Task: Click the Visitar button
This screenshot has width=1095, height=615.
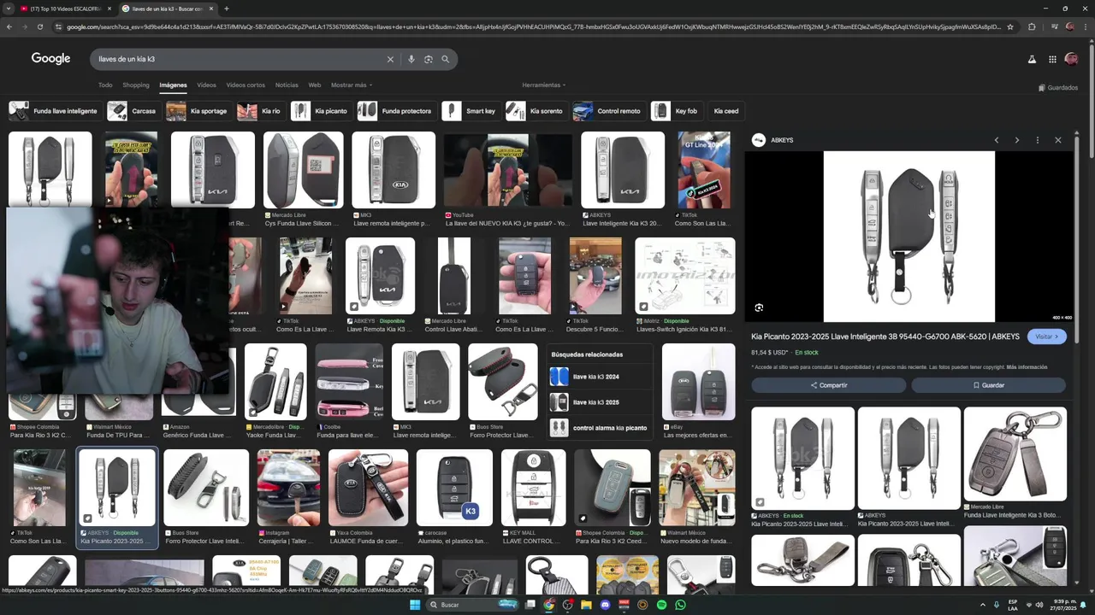Action: (x=1047, y=337)
